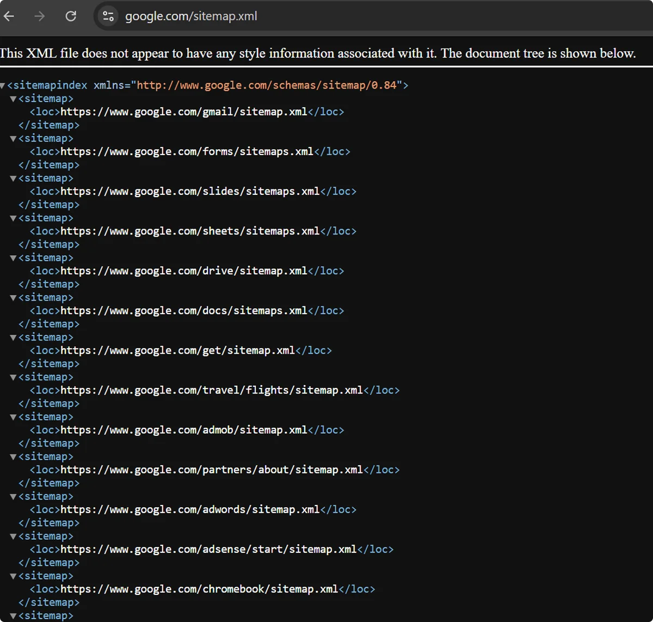Reload the sitemap.xml page
Image resolution: width=653 pixels, height=622 pixels.
tap(71, 16)
